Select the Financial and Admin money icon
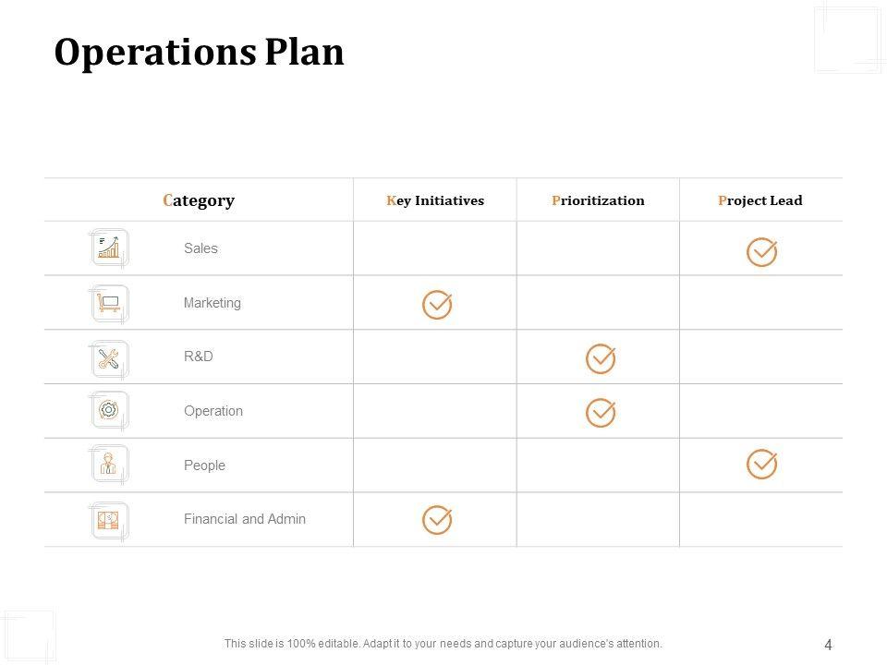The width and height of the screenshot is (887, 665). (110, 519)
